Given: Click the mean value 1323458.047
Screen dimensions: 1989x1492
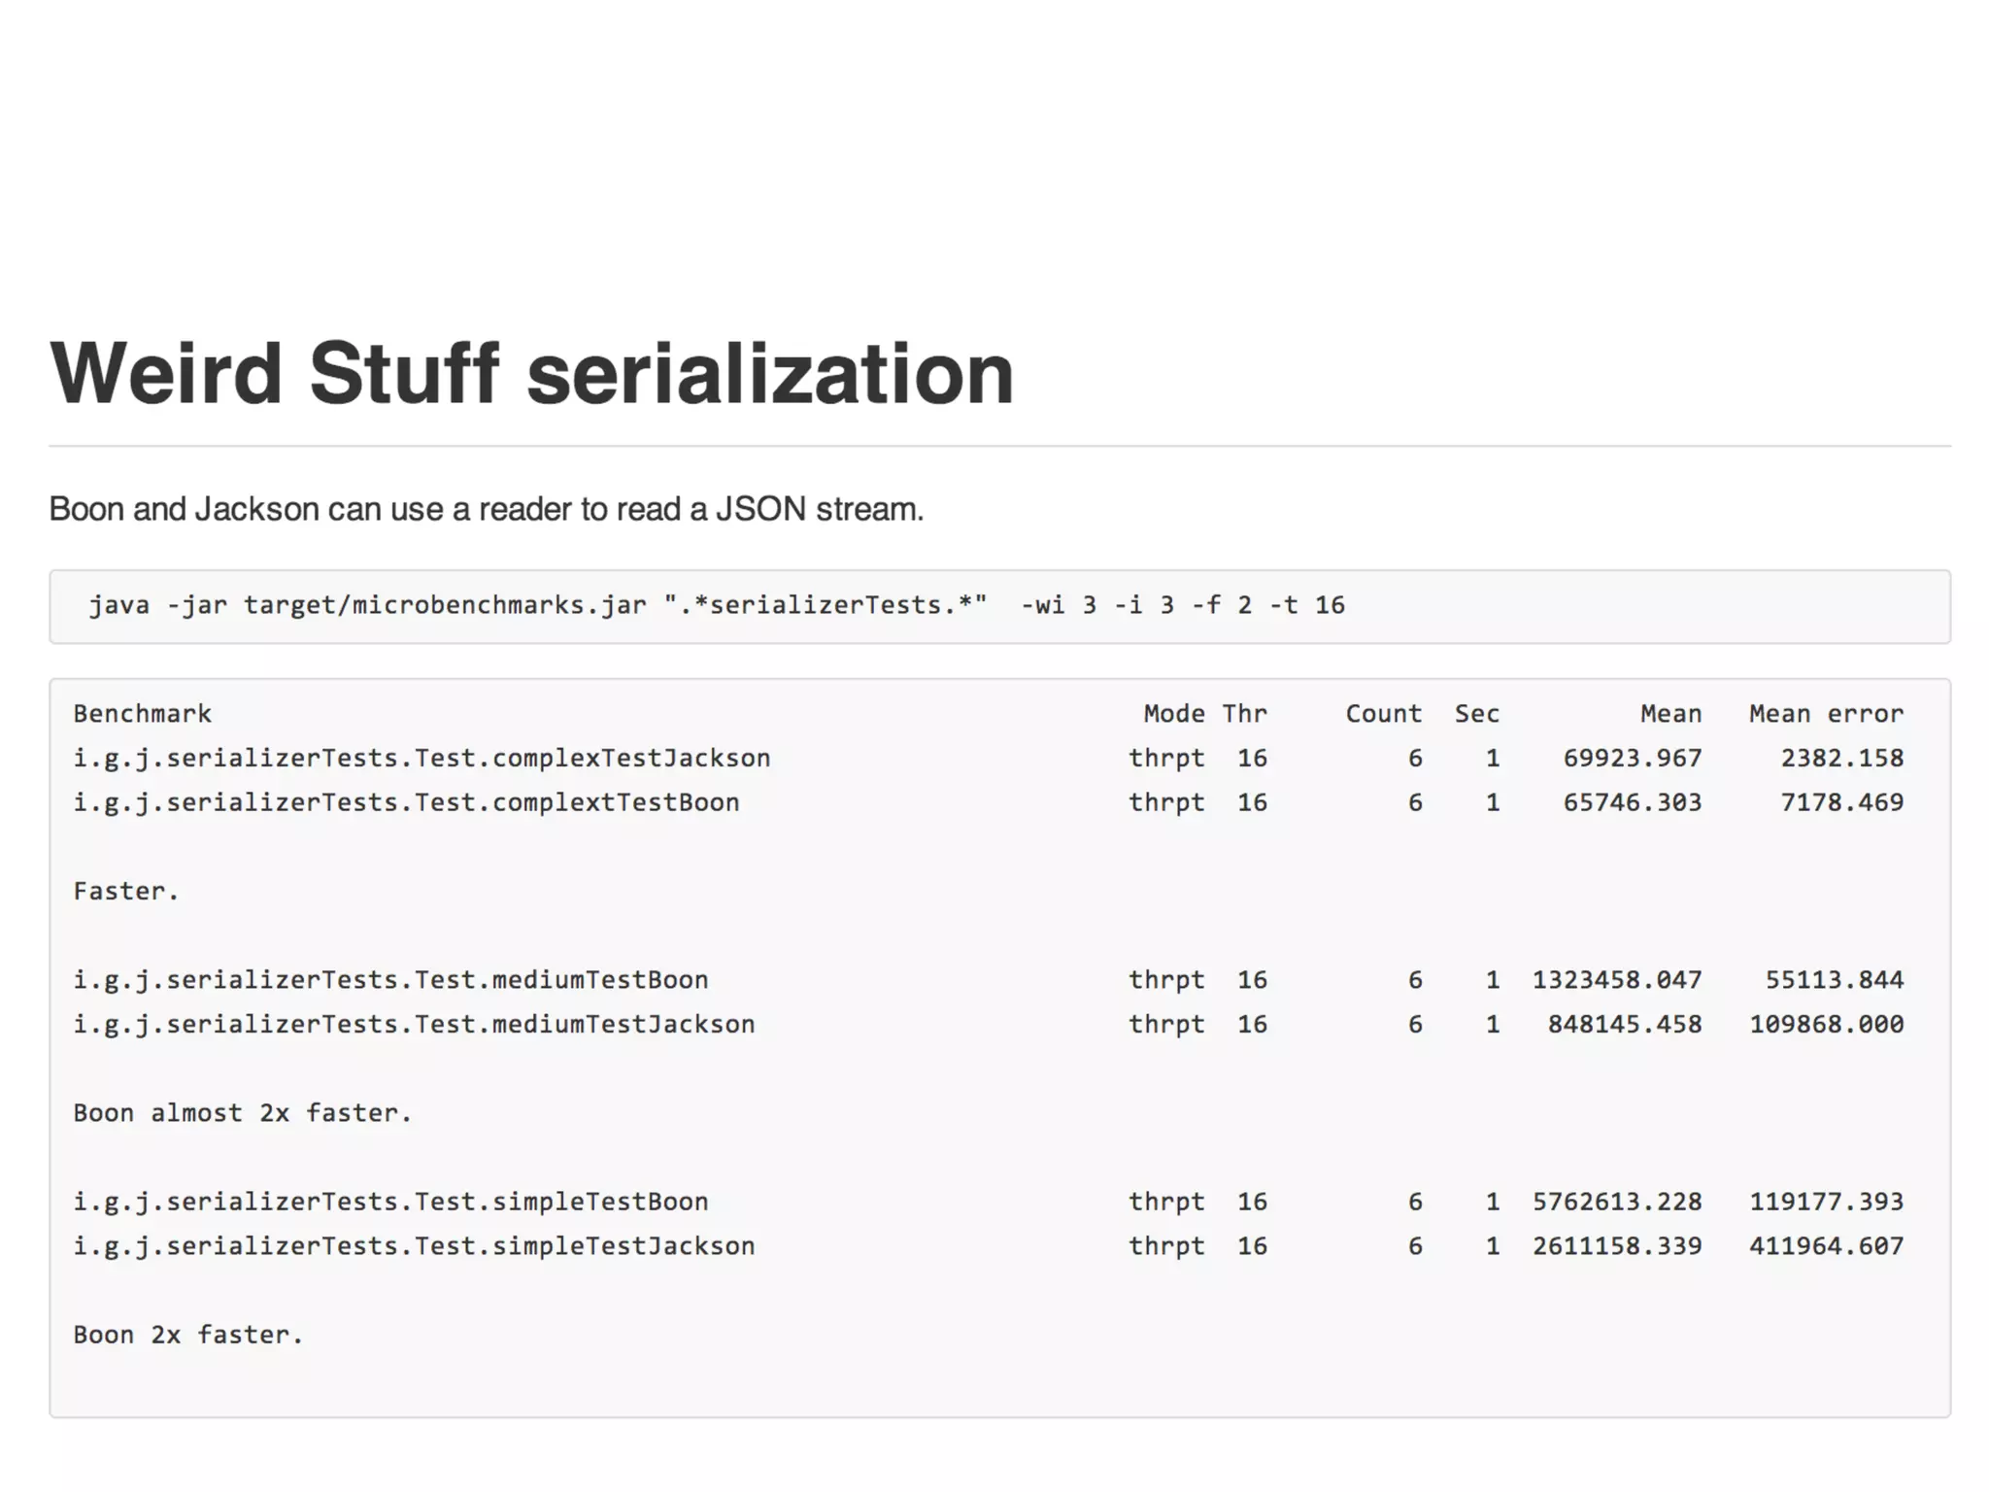Looking at the screenshot, I should point(1616,979).
